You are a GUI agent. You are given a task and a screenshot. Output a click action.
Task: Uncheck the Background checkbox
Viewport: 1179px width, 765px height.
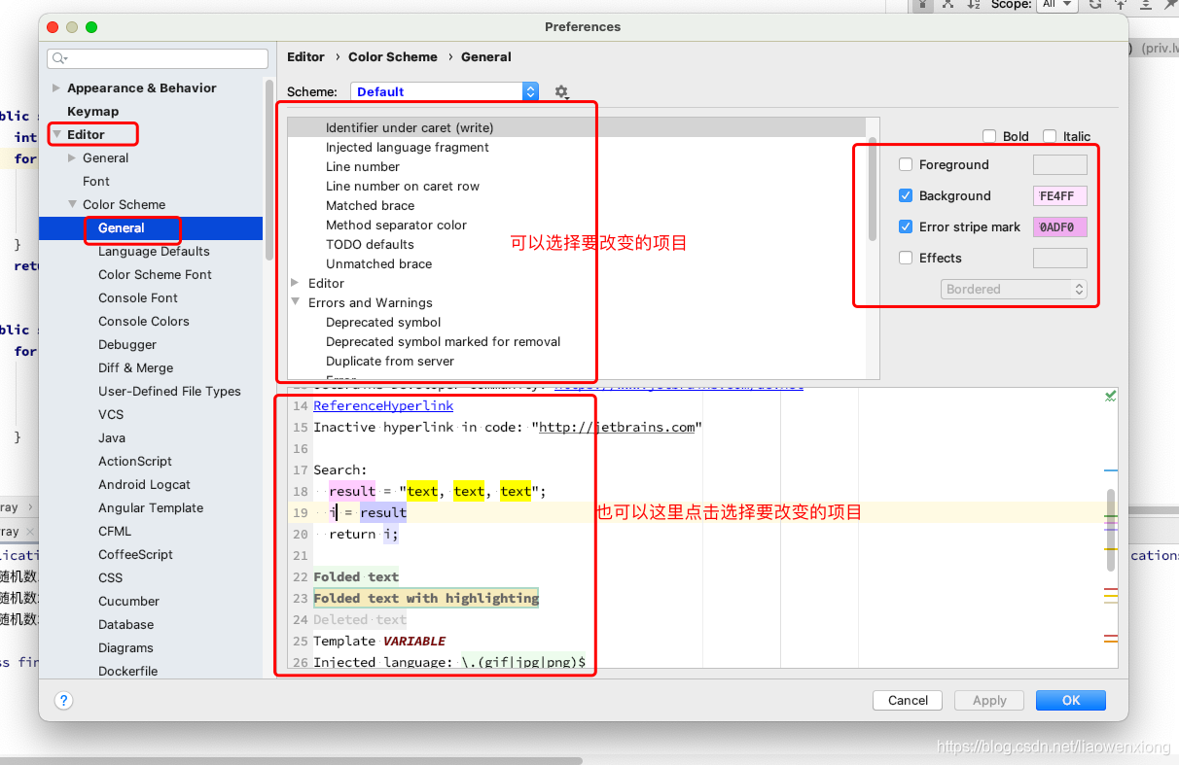906,195
